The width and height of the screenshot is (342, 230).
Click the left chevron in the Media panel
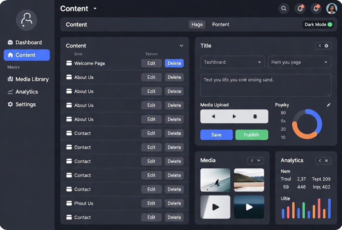click(252, 160)
